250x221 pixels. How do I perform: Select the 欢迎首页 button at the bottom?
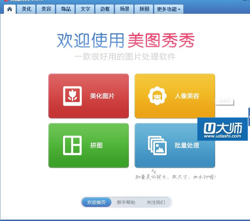pyautogui.click(x=96, y=202)
